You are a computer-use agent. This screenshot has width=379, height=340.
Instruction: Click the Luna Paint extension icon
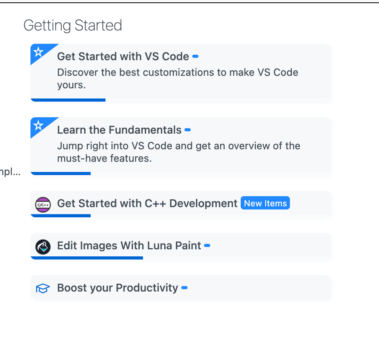[x=43, y=247]
